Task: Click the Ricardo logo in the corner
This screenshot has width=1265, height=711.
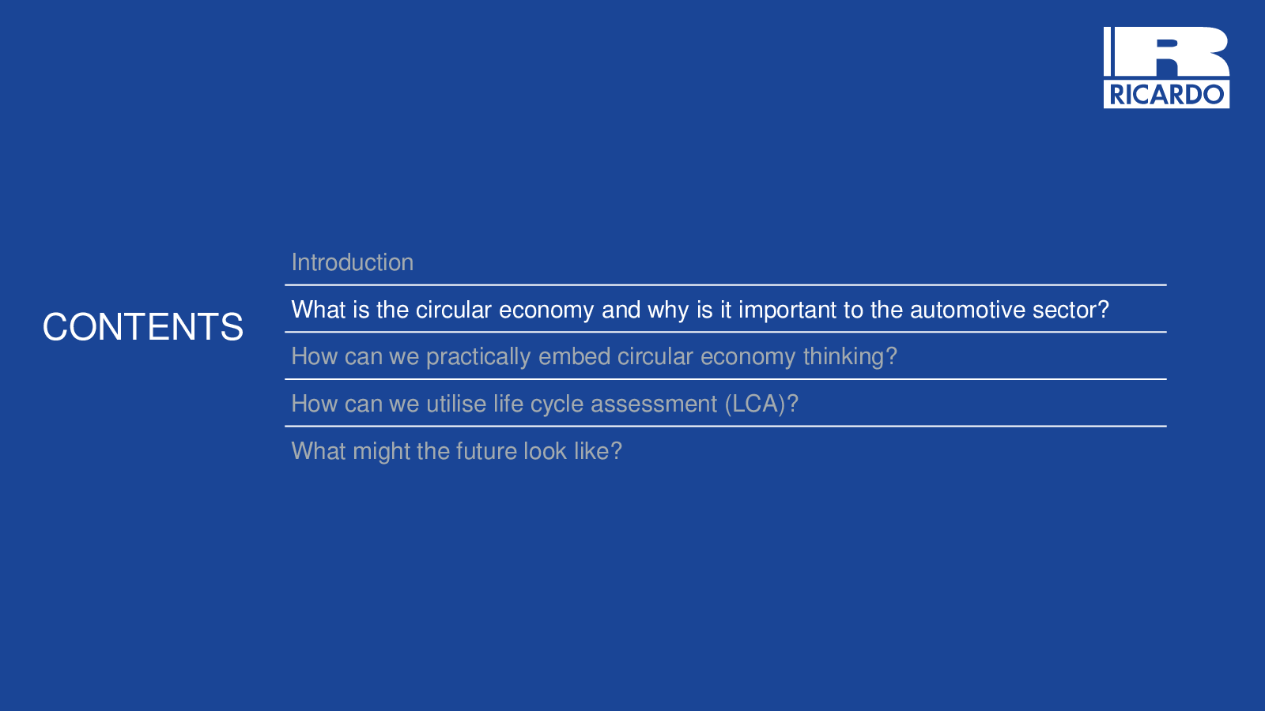Action: pos(1166,67)
